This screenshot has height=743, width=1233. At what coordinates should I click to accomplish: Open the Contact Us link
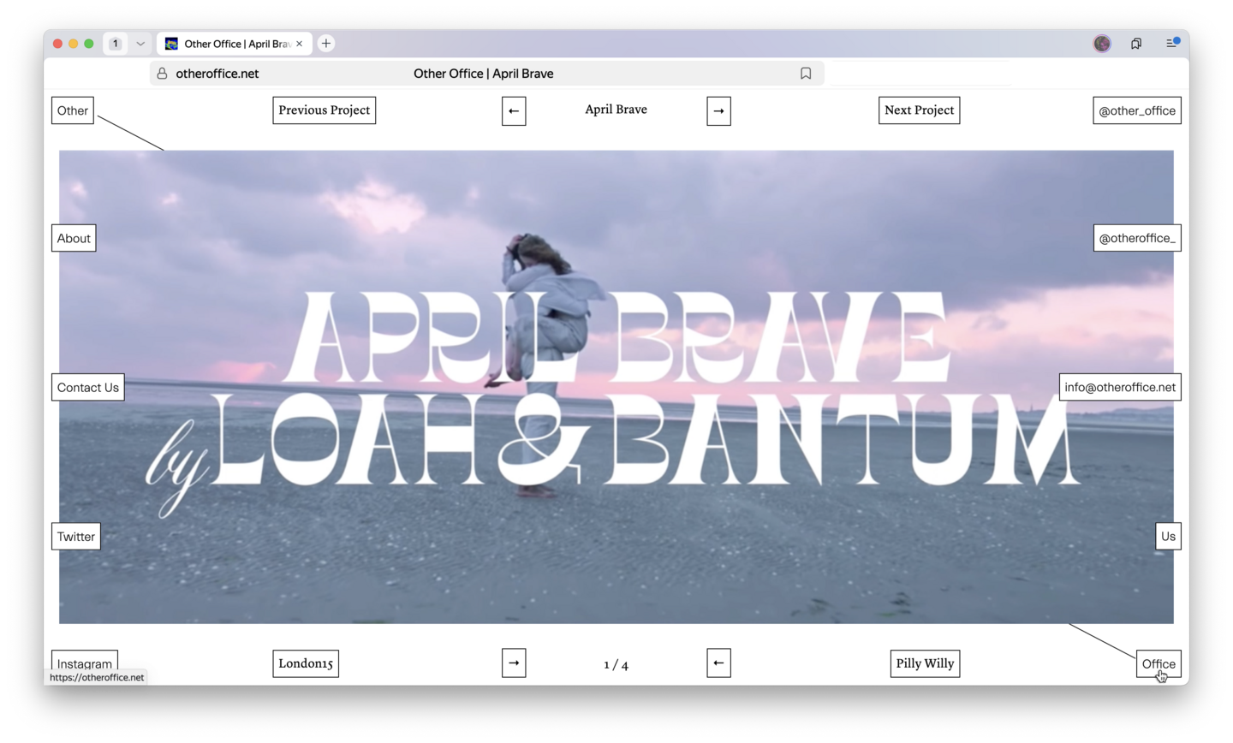pyautogui.click(x=87, y=388)
